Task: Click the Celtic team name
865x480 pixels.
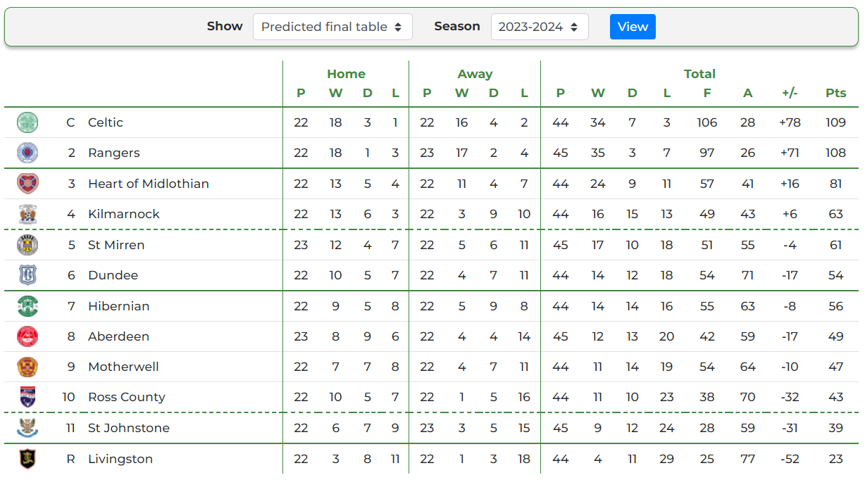Action: 106,122
